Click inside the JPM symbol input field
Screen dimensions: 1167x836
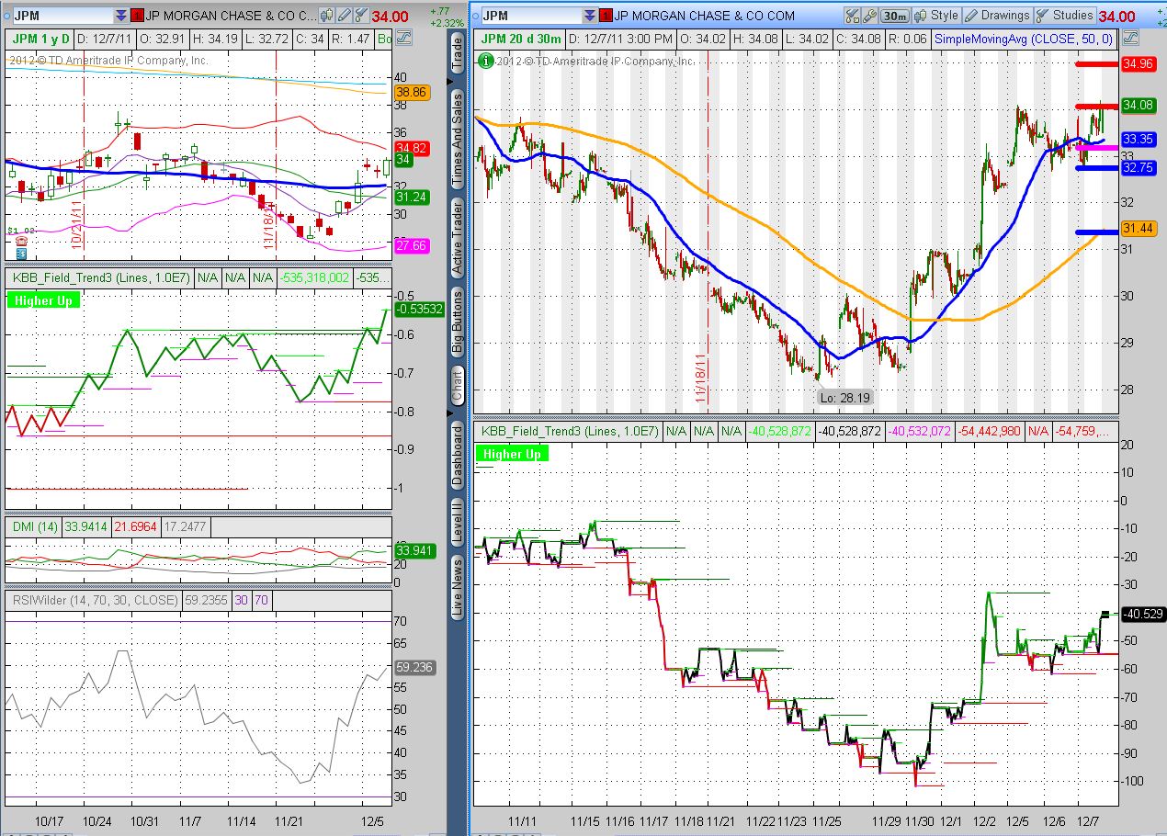point(55,15)
